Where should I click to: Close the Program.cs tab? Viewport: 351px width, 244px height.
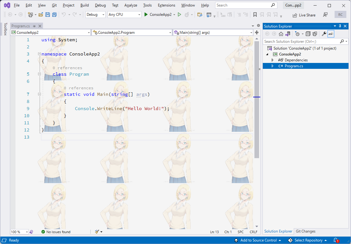click(40, 26)
